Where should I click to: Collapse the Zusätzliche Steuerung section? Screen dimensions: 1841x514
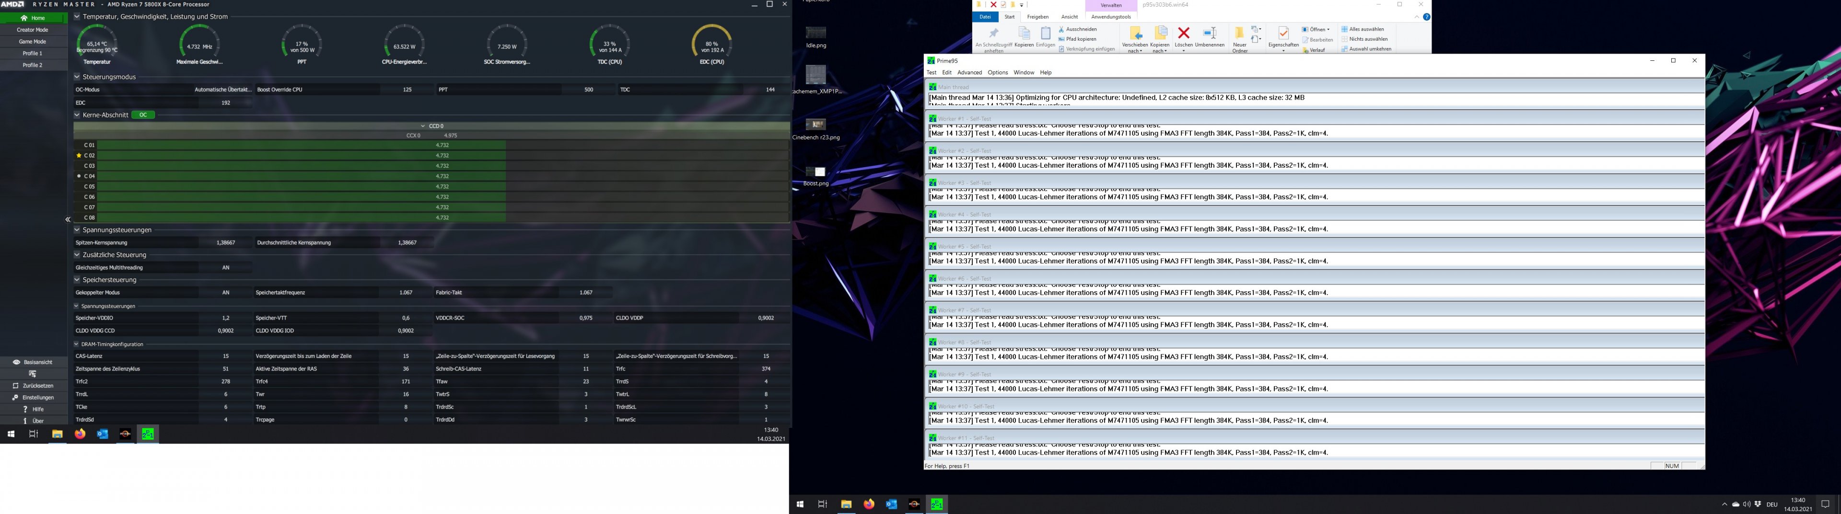point(77,255)
